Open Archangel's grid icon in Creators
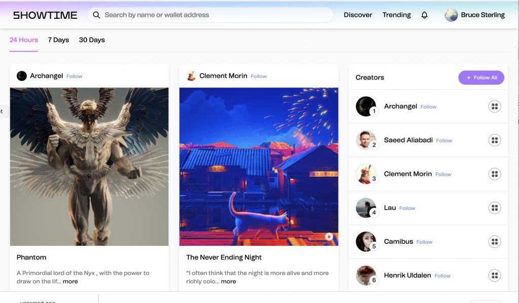The width and height of the screenshot is (519, 303). (495, 106)
